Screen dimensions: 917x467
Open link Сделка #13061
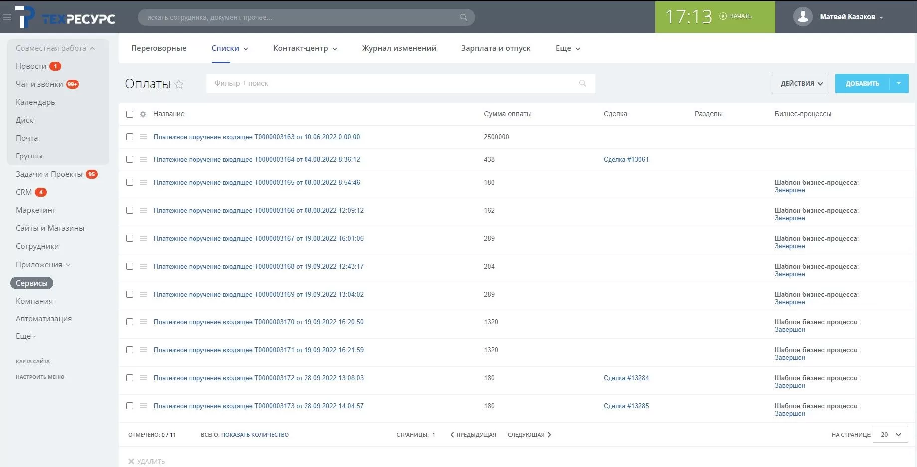626,159
